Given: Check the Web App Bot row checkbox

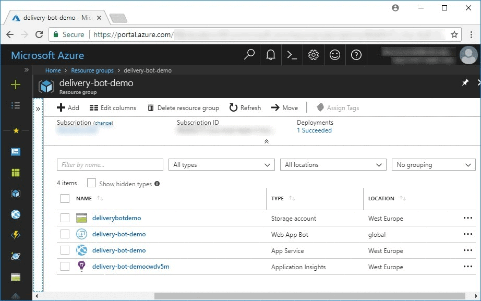Looking at the screenshot, I should click(65, 234).
